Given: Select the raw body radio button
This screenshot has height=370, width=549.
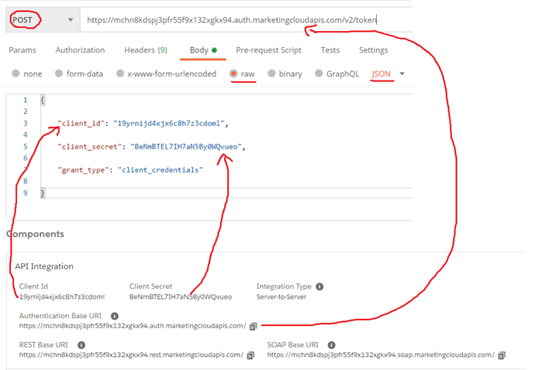Looking at the screenshot, I should tap(233, 74).
